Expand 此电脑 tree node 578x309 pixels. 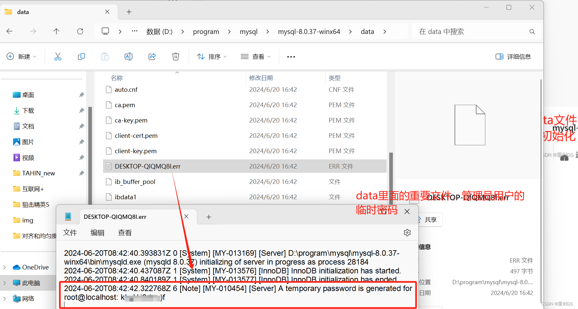5,283
